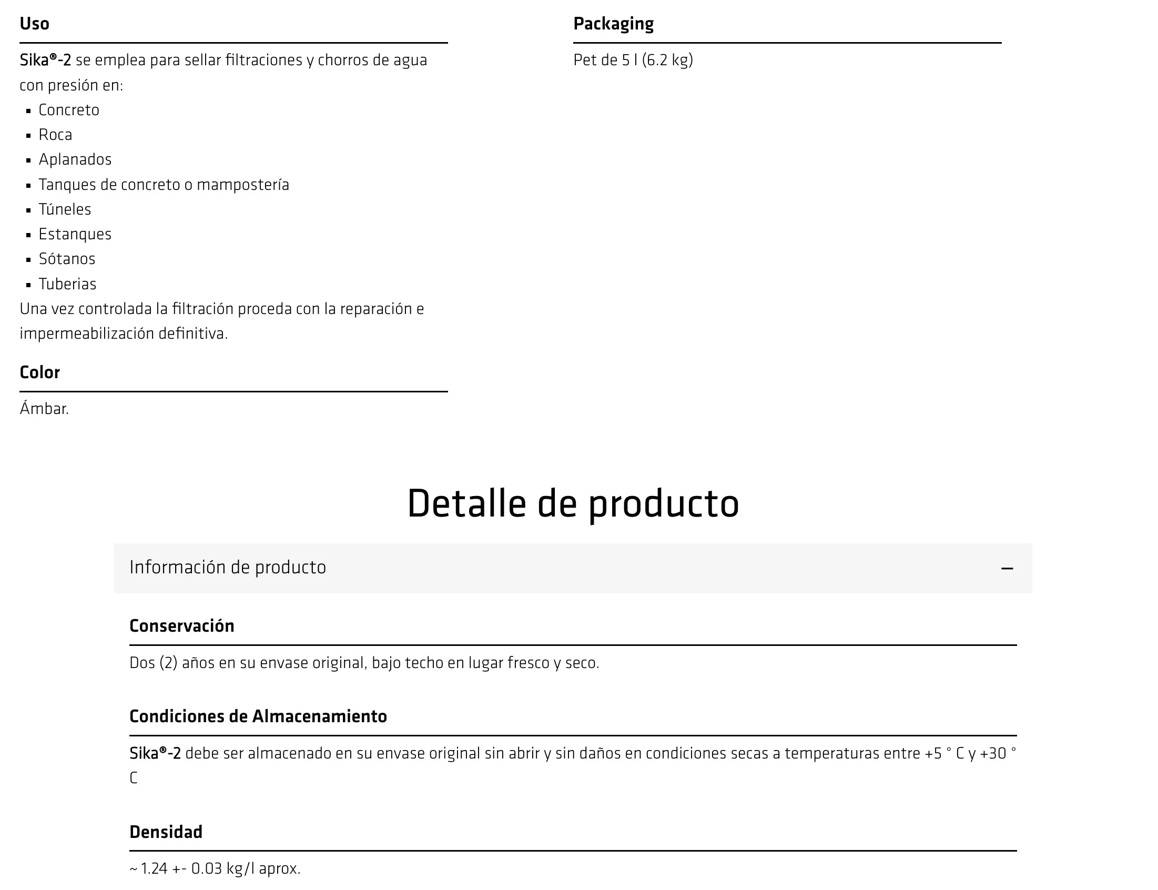This screenshot has height=890, width=1158.
Task: Click the Condiciones de Almacenamiento heading
Action: coord(258,716)
